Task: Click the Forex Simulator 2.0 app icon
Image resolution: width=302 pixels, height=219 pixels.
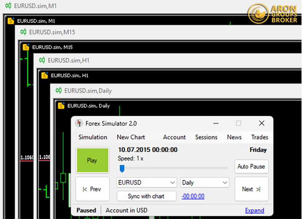Action: 79,123
